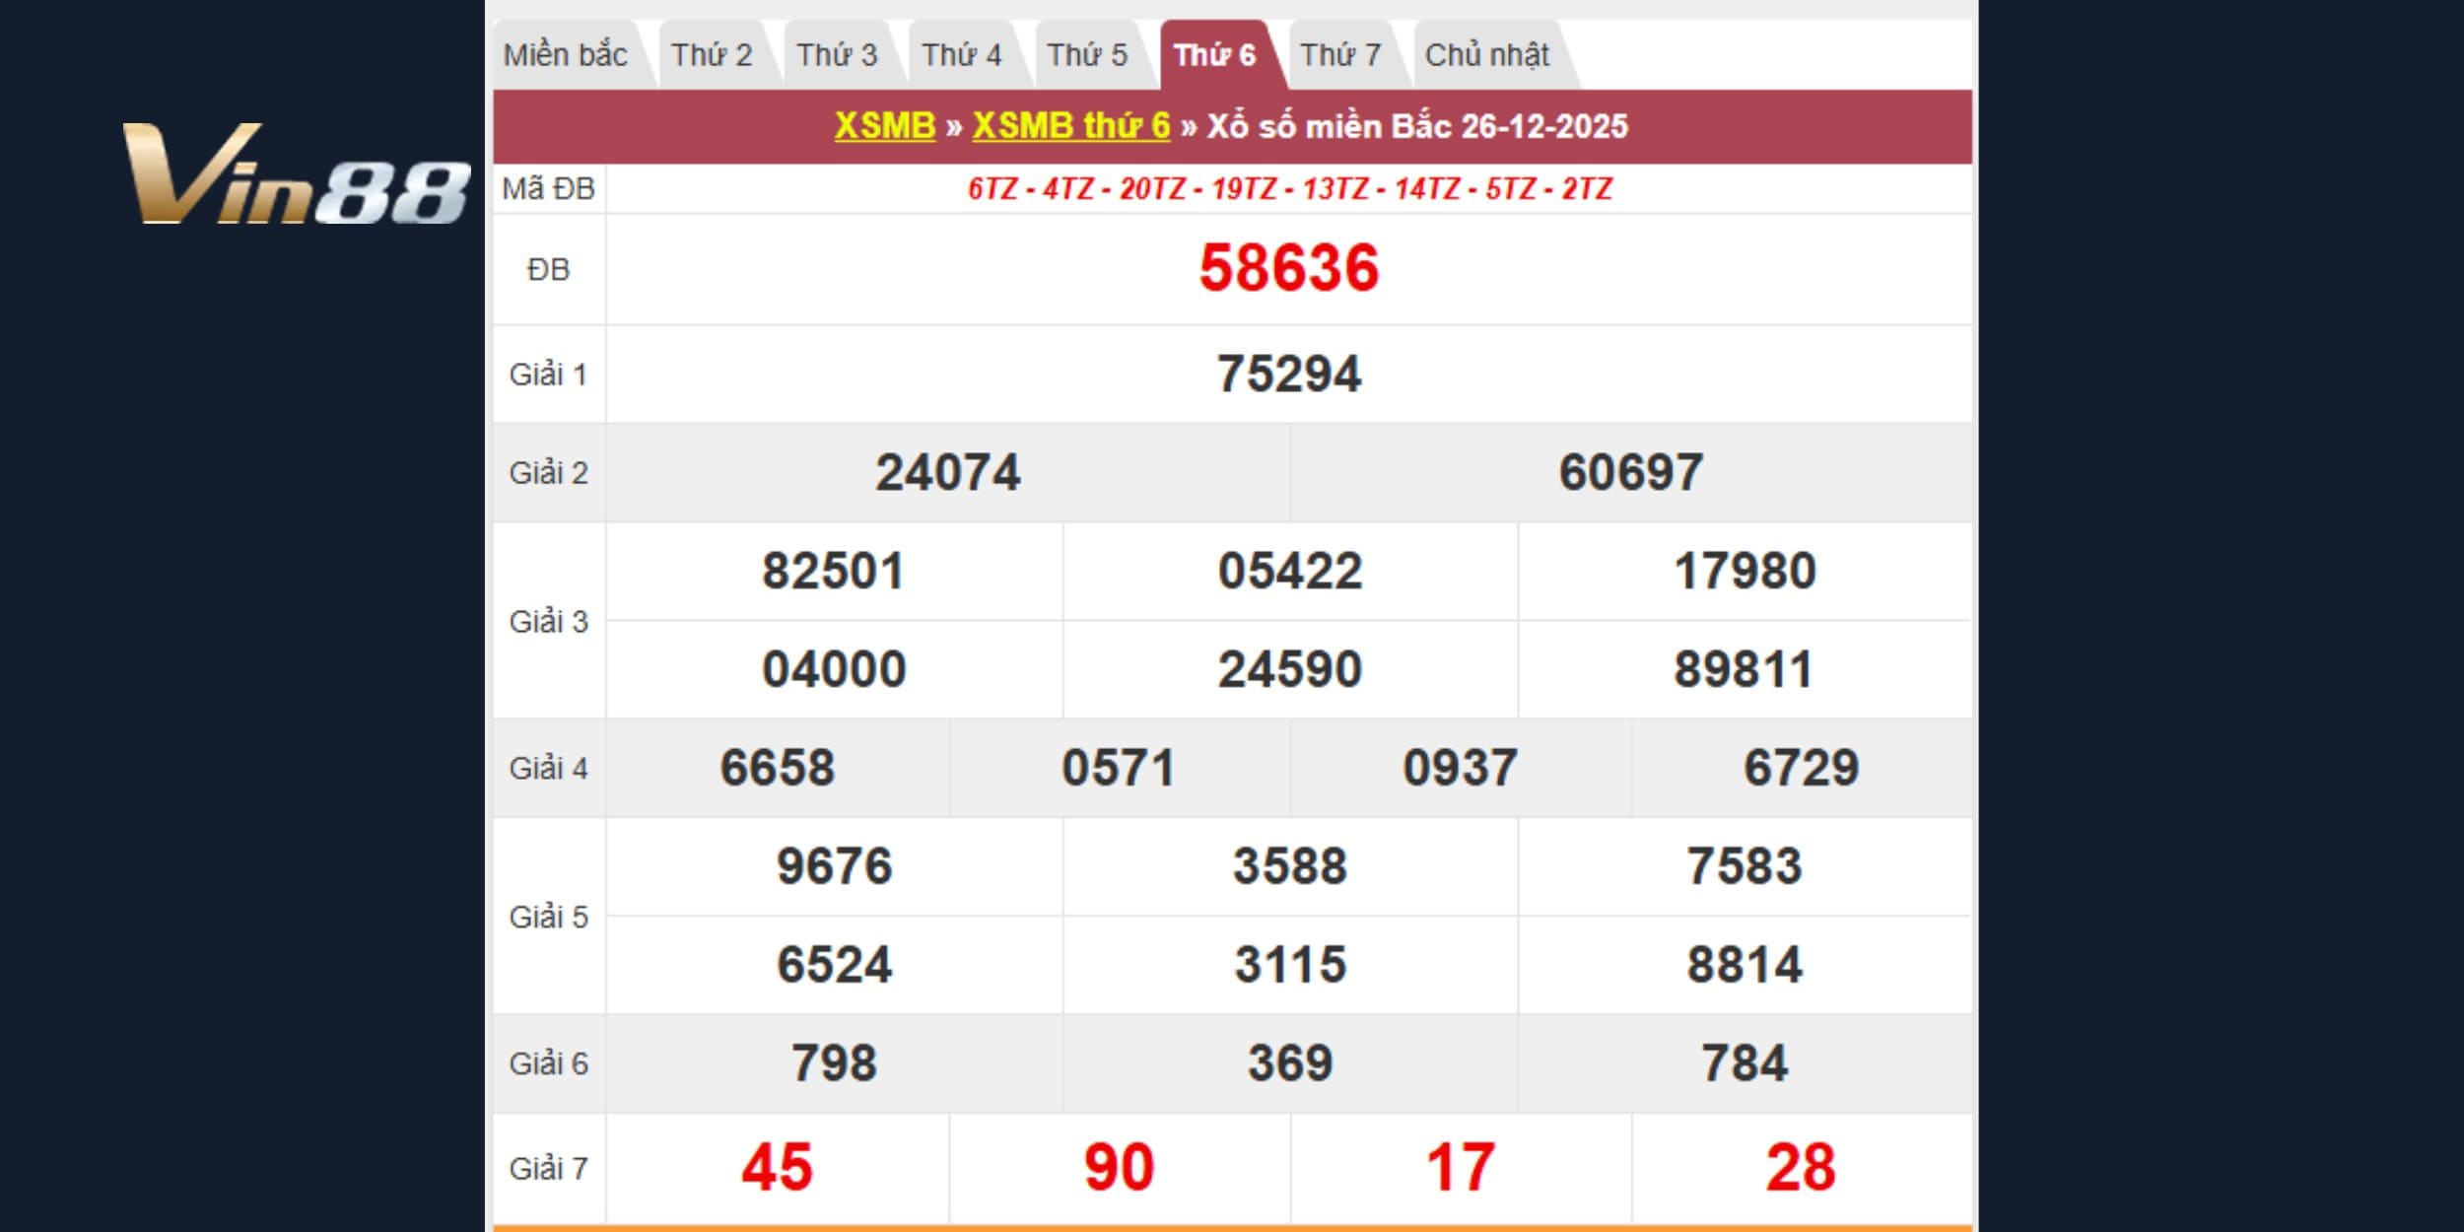The height and width of the screenshot is (1232, 2464).
Task: Click the special prize number 58636
Action: point(1288,268)
